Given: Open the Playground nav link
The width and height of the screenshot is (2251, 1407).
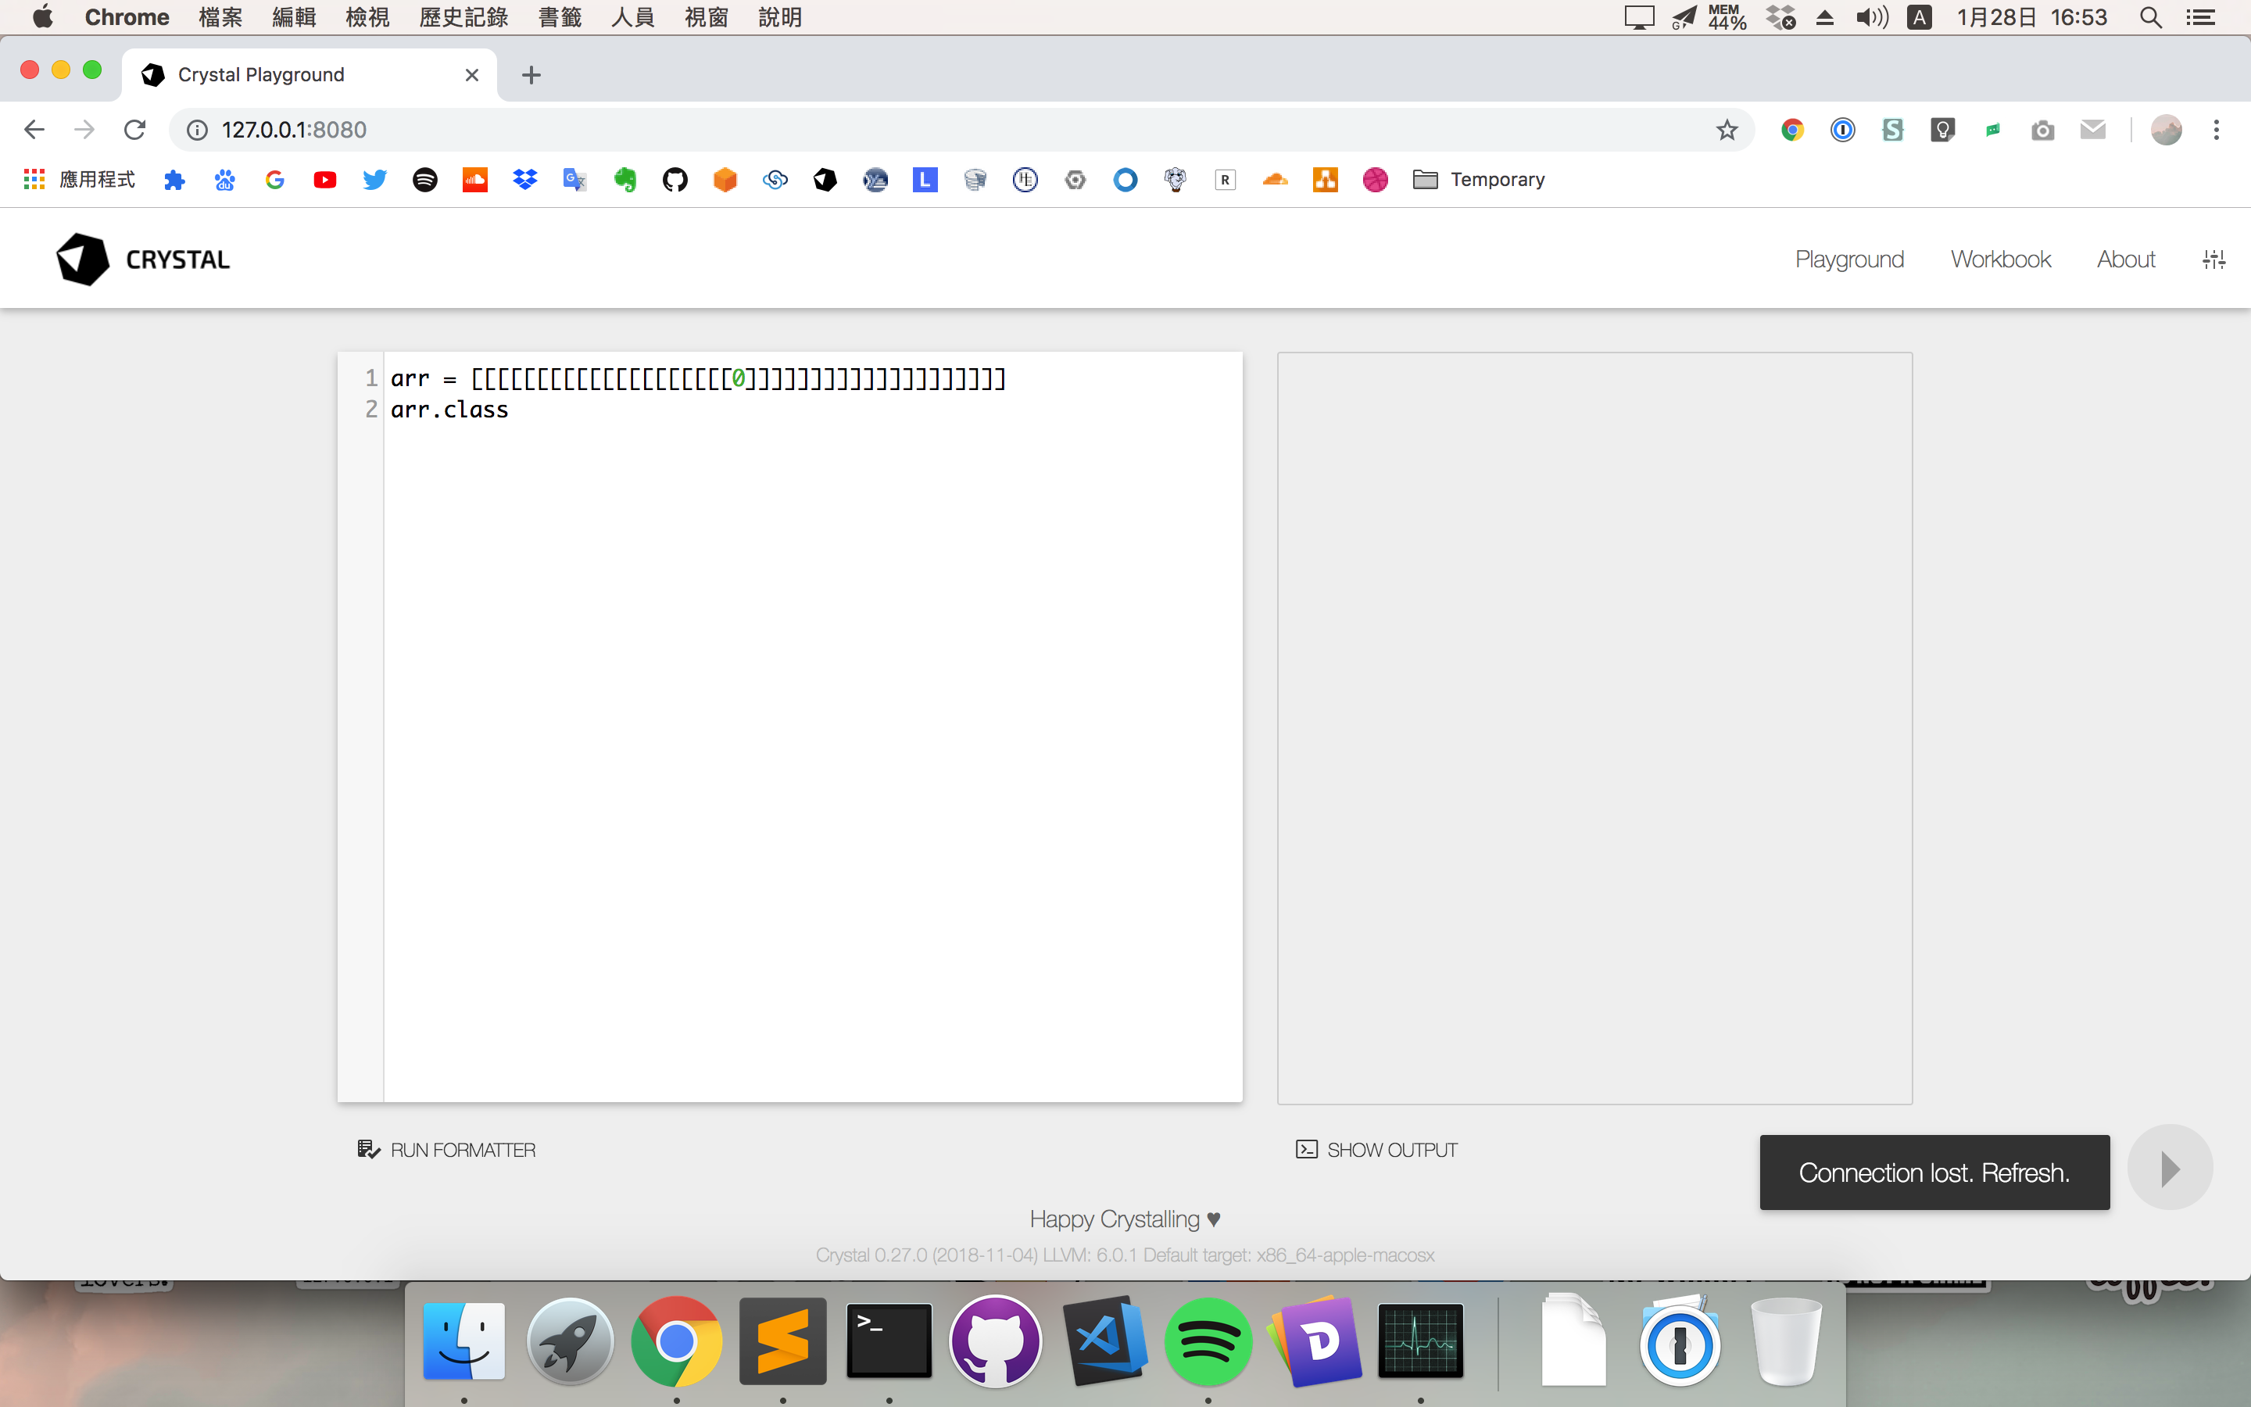Looking at the screenshot, I should pos(1849,260).
